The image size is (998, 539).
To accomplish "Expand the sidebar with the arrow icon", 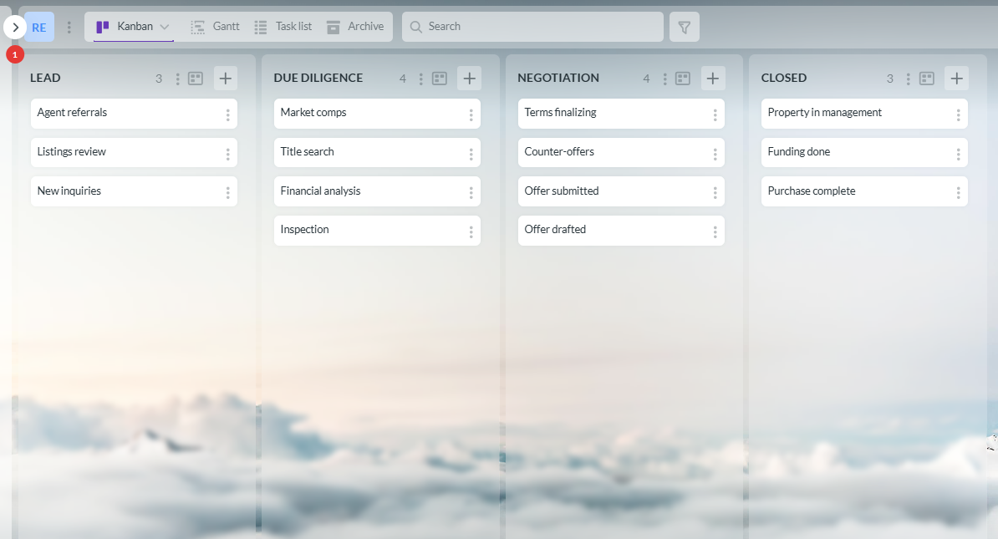I will pos(15,26).
